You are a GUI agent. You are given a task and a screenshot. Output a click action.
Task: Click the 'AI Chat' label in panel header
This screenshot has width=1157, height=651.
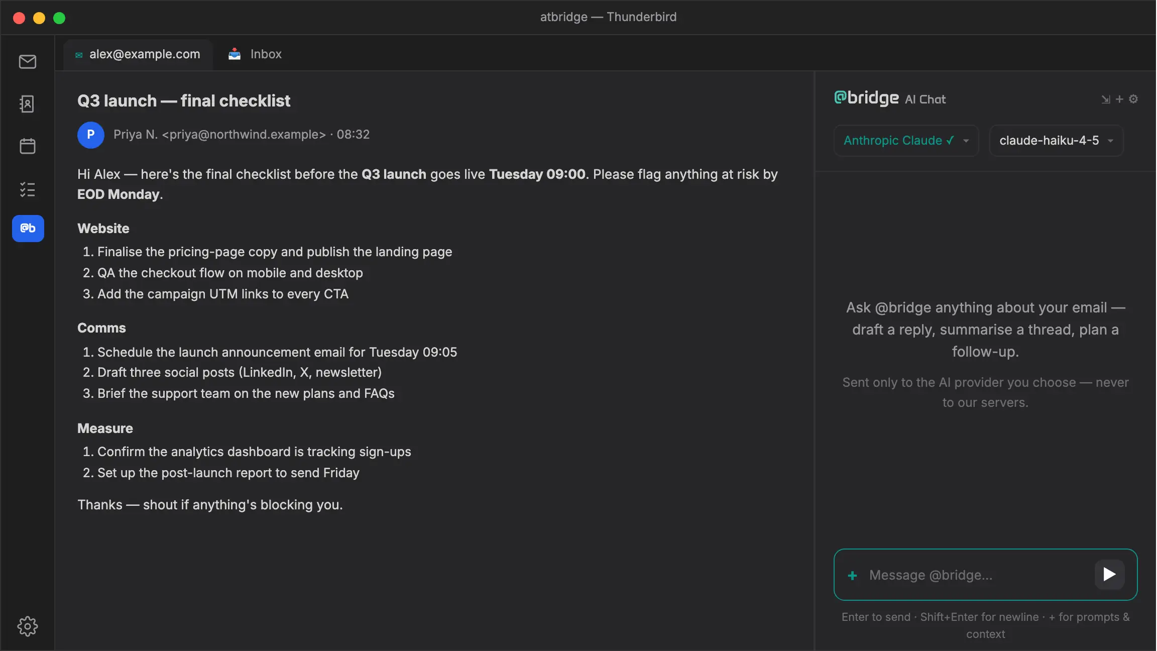925,99
